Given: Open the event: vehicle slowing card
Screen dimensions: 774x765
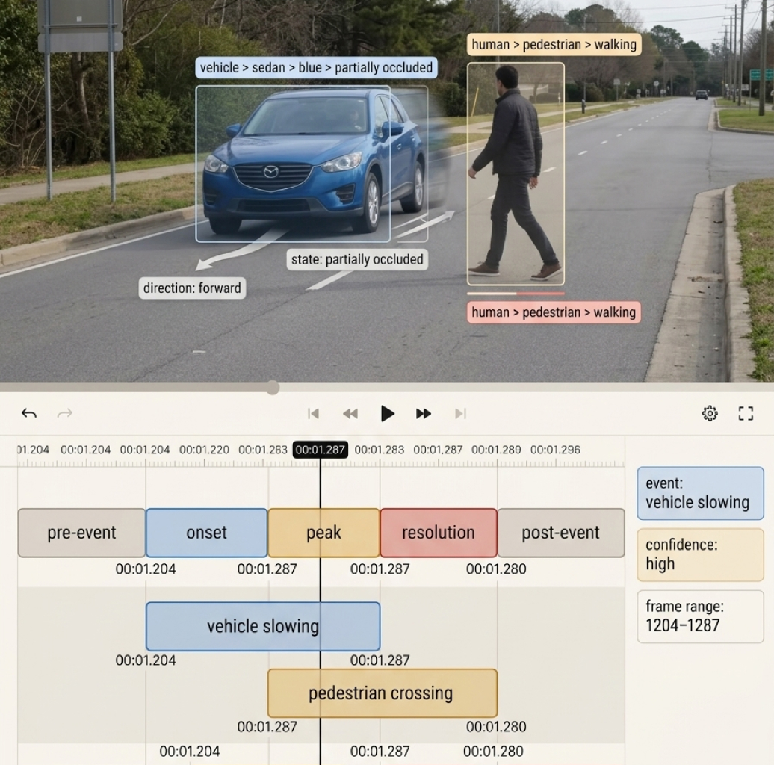Looking at the screenshot, I should click(x=700, y=493).
